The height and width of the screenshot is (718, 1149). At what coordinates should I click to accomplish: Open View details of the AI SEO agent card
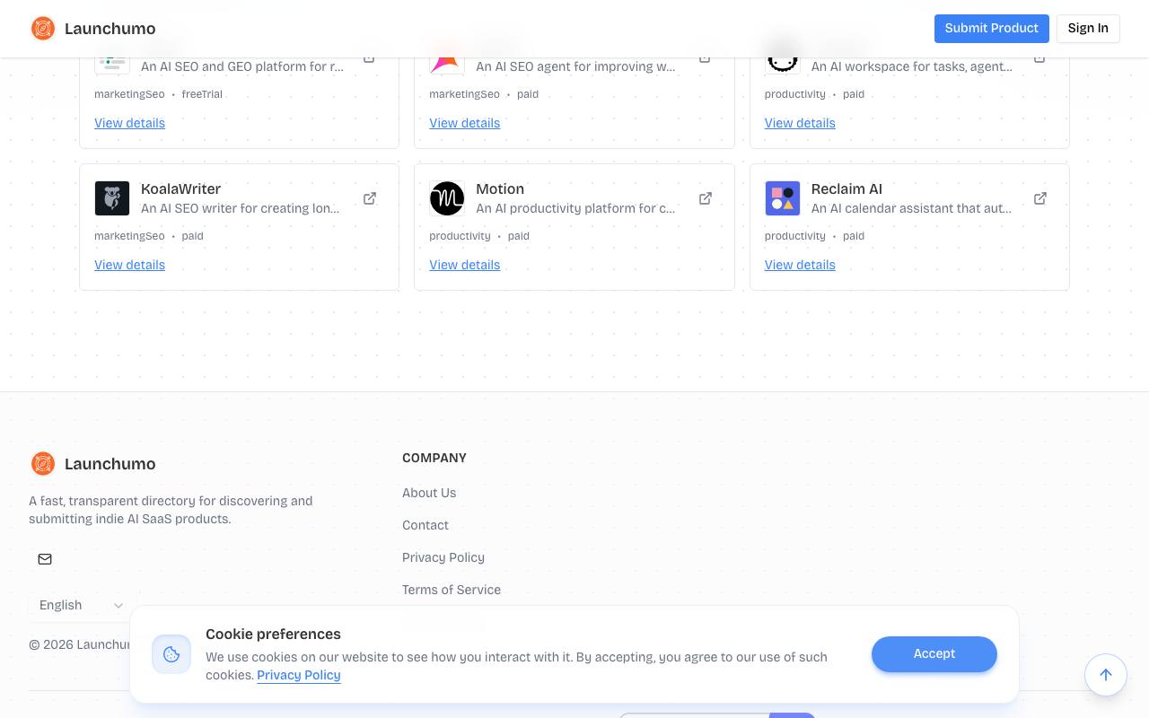465,123
